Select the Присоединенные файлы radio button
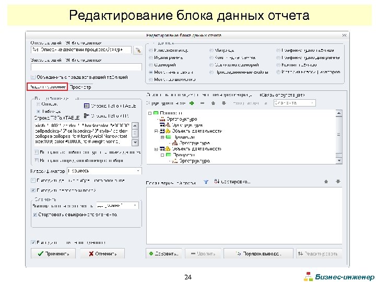Image resolution: width=376 pixels, height=282 pixels. tap(211, 72)
